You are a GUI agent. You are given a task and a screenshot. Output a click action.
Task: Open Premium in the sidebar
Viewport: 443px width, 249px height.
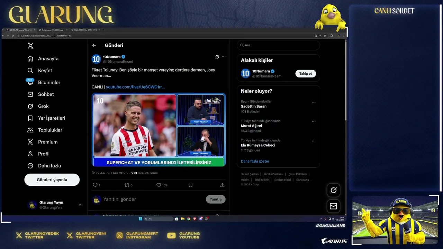pos(42,142)
